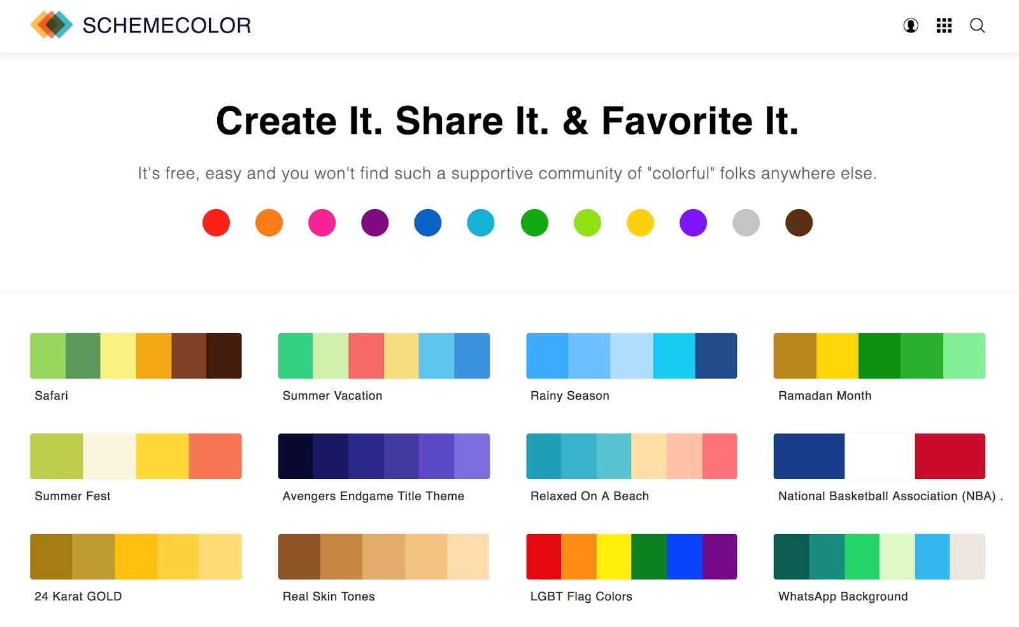Select the orange color circle
1019x627 pixels.
269,222
